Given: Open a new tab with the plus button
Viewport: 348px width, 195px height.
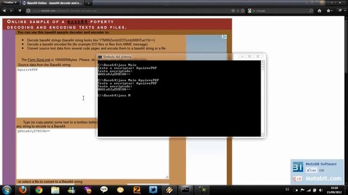Looking at the screenshot, I should pyautogui.click(x=89, y=3).
